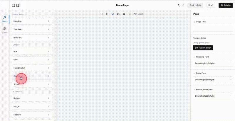The image size is (235, 121).
Task: Open the Body Font dropdown
Action: pyautogui.click(x=213, y=80)
